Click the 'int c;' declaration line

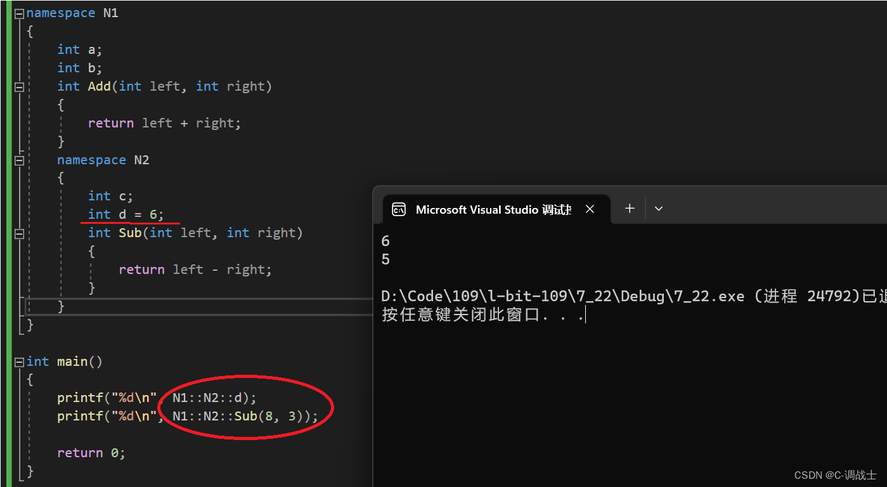(x=110, y=197)
